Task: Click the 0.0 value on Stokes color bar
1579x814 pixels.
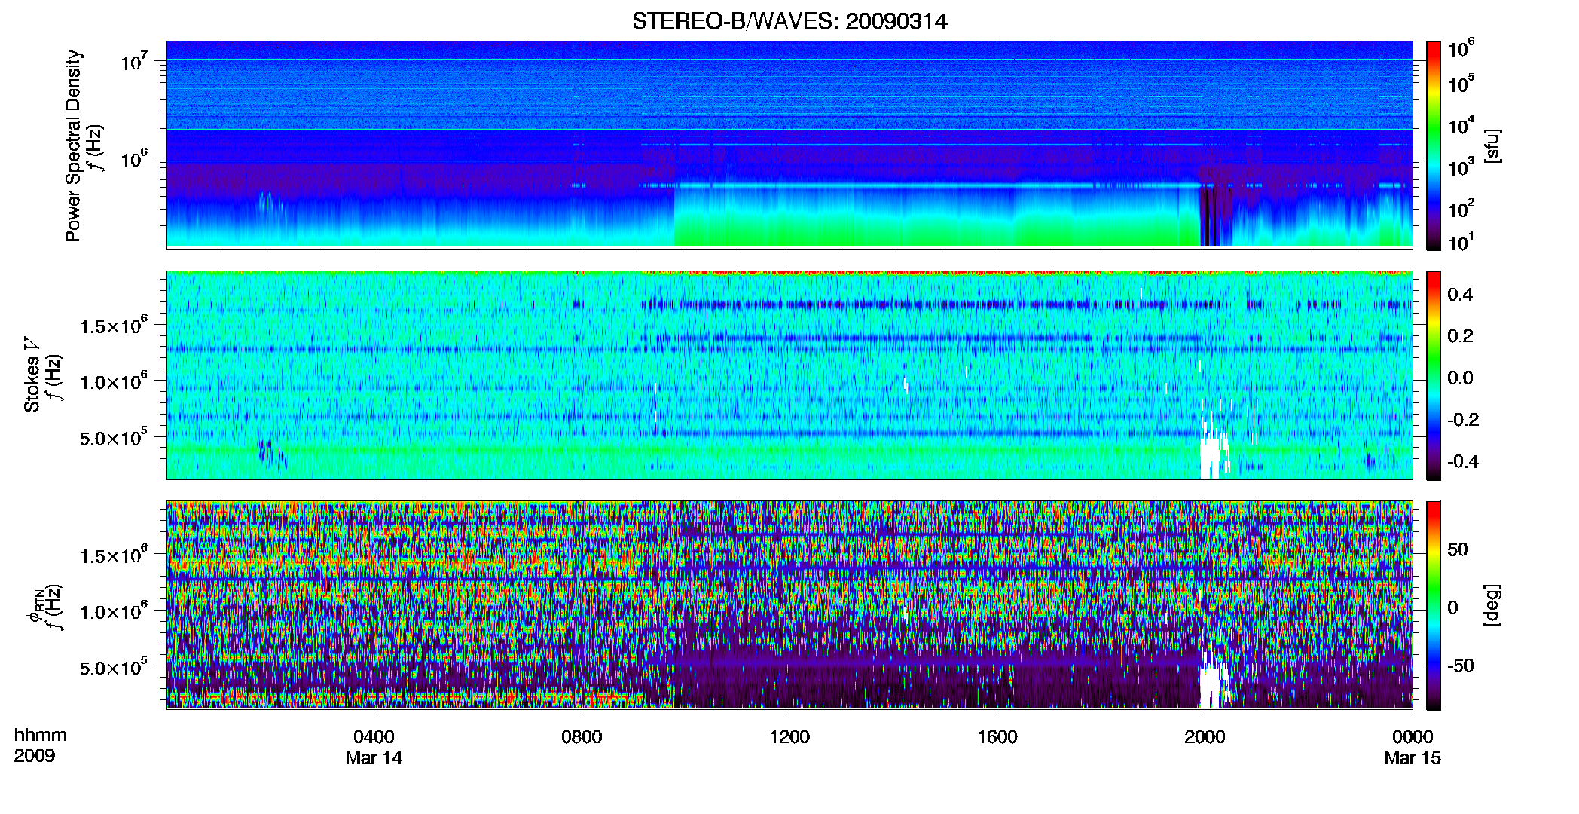Action: coord(1460,378)
